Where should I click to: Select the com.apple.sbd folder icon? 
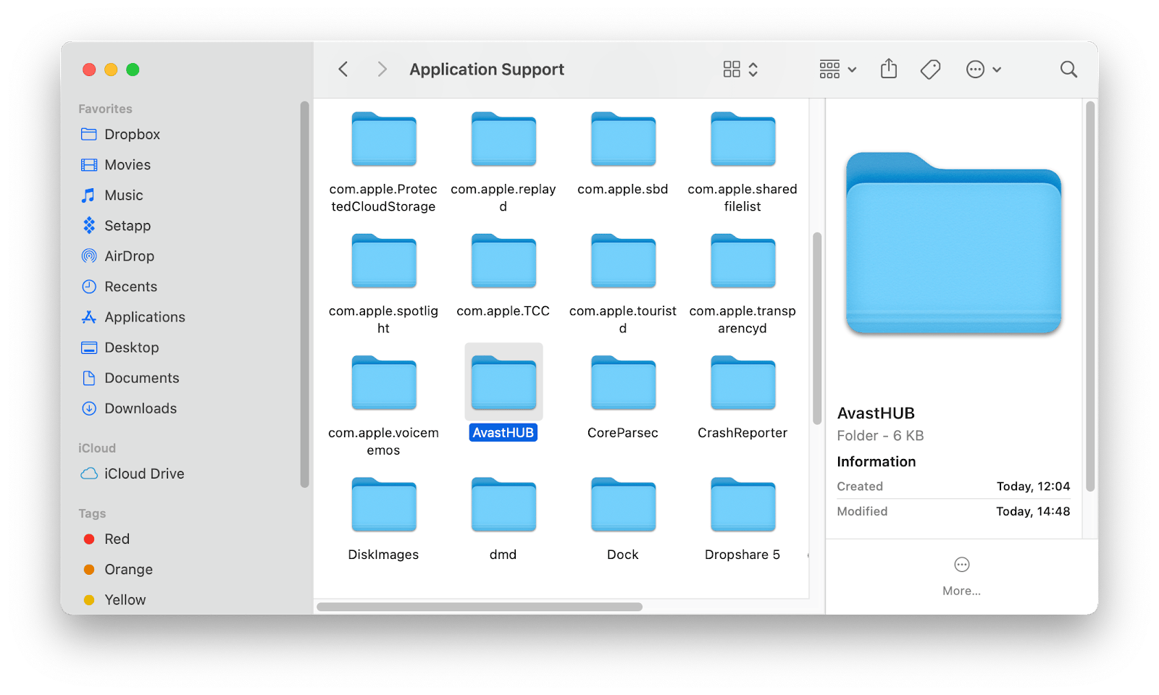pyautogui.click(x=623, y=139)
